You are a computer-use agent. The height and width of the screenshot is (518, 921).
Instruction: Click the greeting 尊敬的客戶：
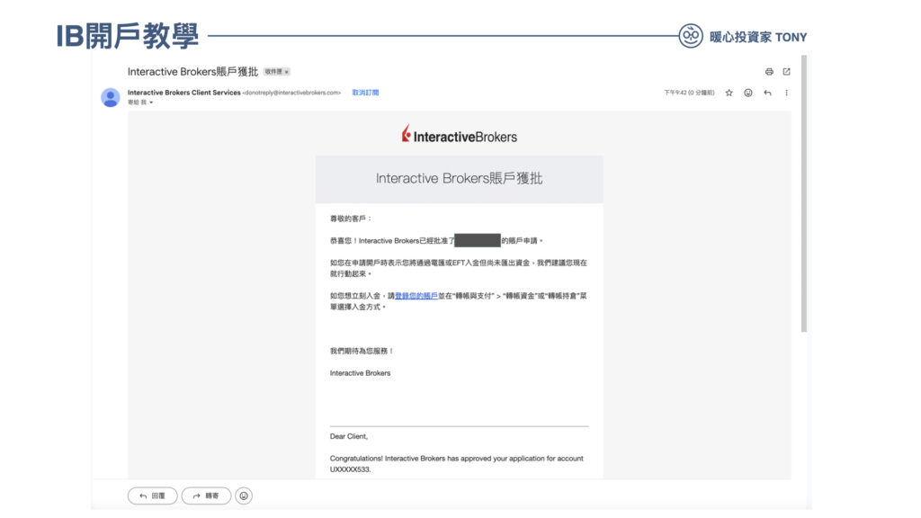351,219
